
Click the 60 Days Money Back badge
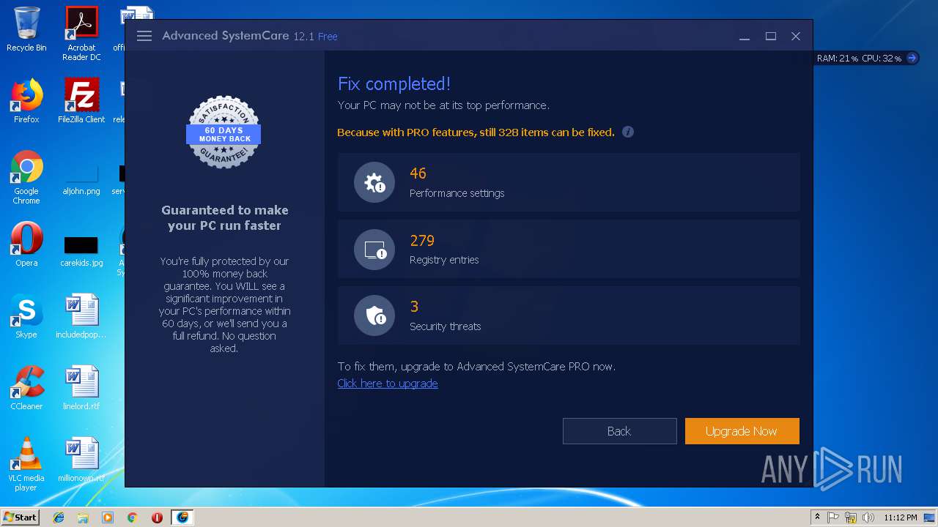[x=224, y=132]
